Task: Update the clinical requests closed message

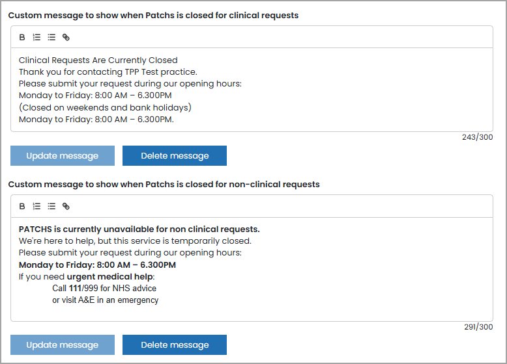Action: tap(63, 156)
